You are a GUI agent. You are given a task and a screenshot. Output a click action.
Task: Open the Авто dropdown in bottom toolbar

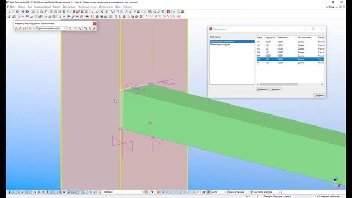pos(219,192)
